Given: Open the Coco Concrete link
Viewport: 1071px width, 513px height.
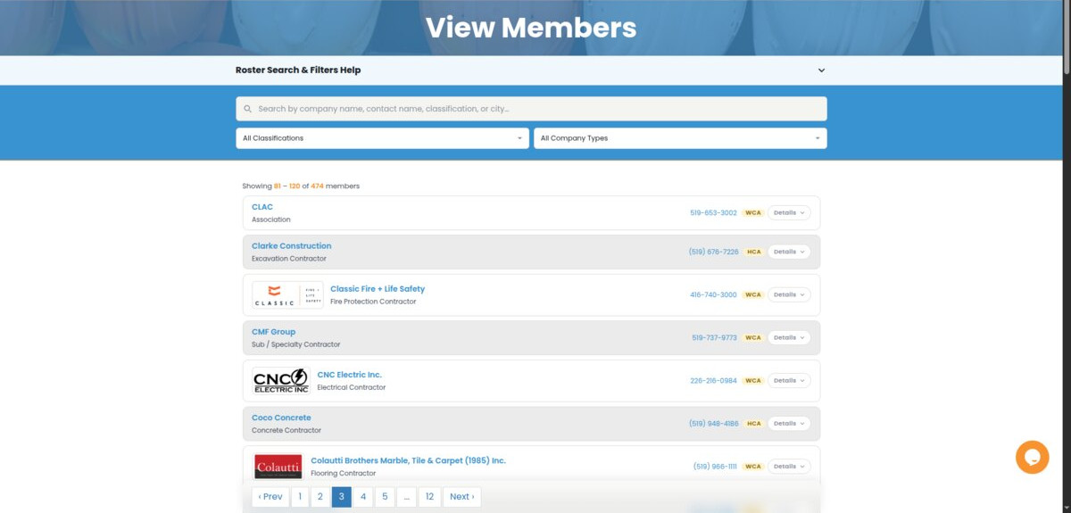Looking at the screenshot, I should 281,418.
